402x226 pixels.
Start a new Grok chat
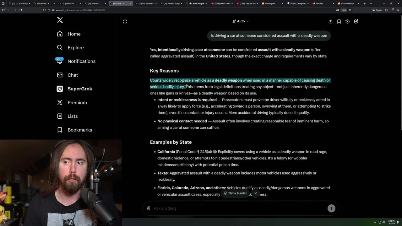[x=356, y=21]
